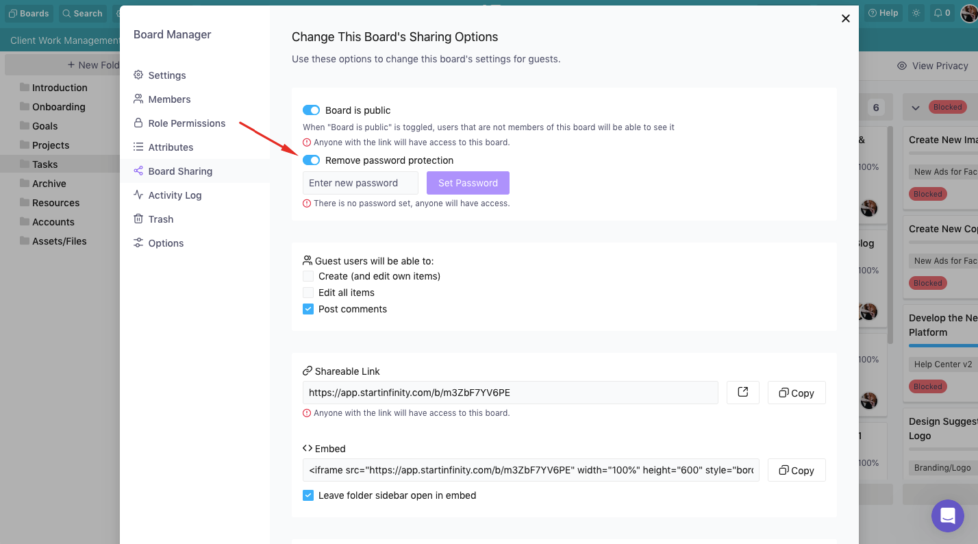
Task: Open the Help menu
Action: [x=883, y=13]
